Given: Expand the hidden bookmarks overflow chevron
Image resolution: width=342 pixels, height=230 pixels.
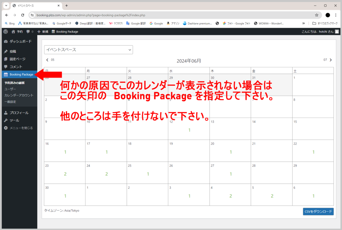Looking at the screenshot, I should (303, 23).
